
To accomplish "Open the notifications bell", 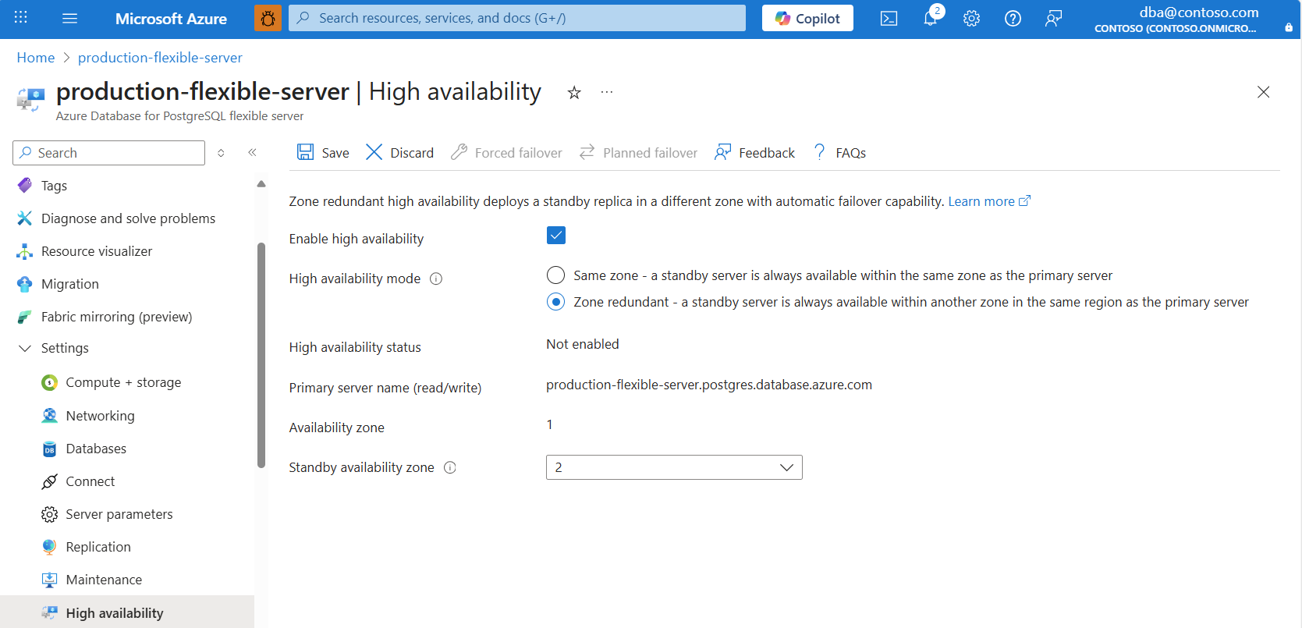I will [x=930, y=19].
